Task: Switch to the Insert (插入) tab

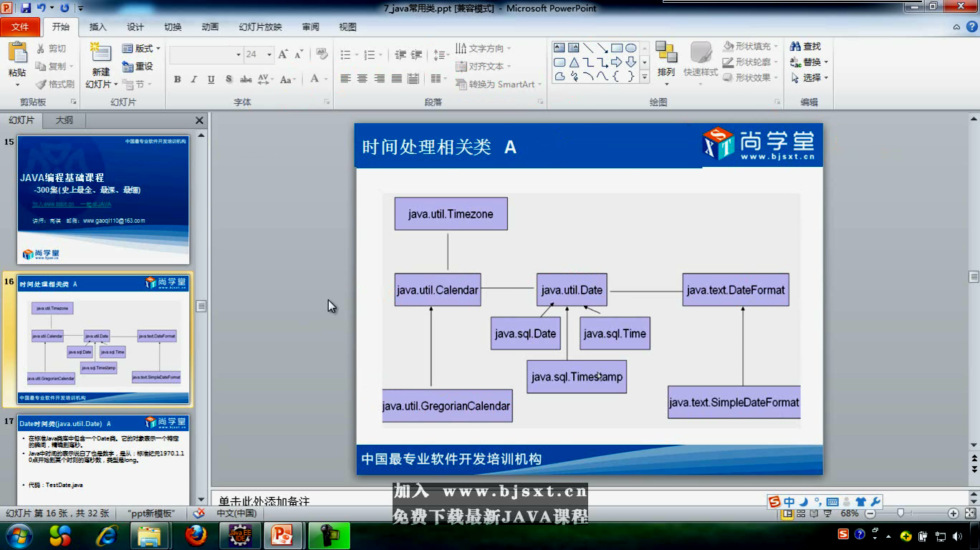Action: click(97, 27)
